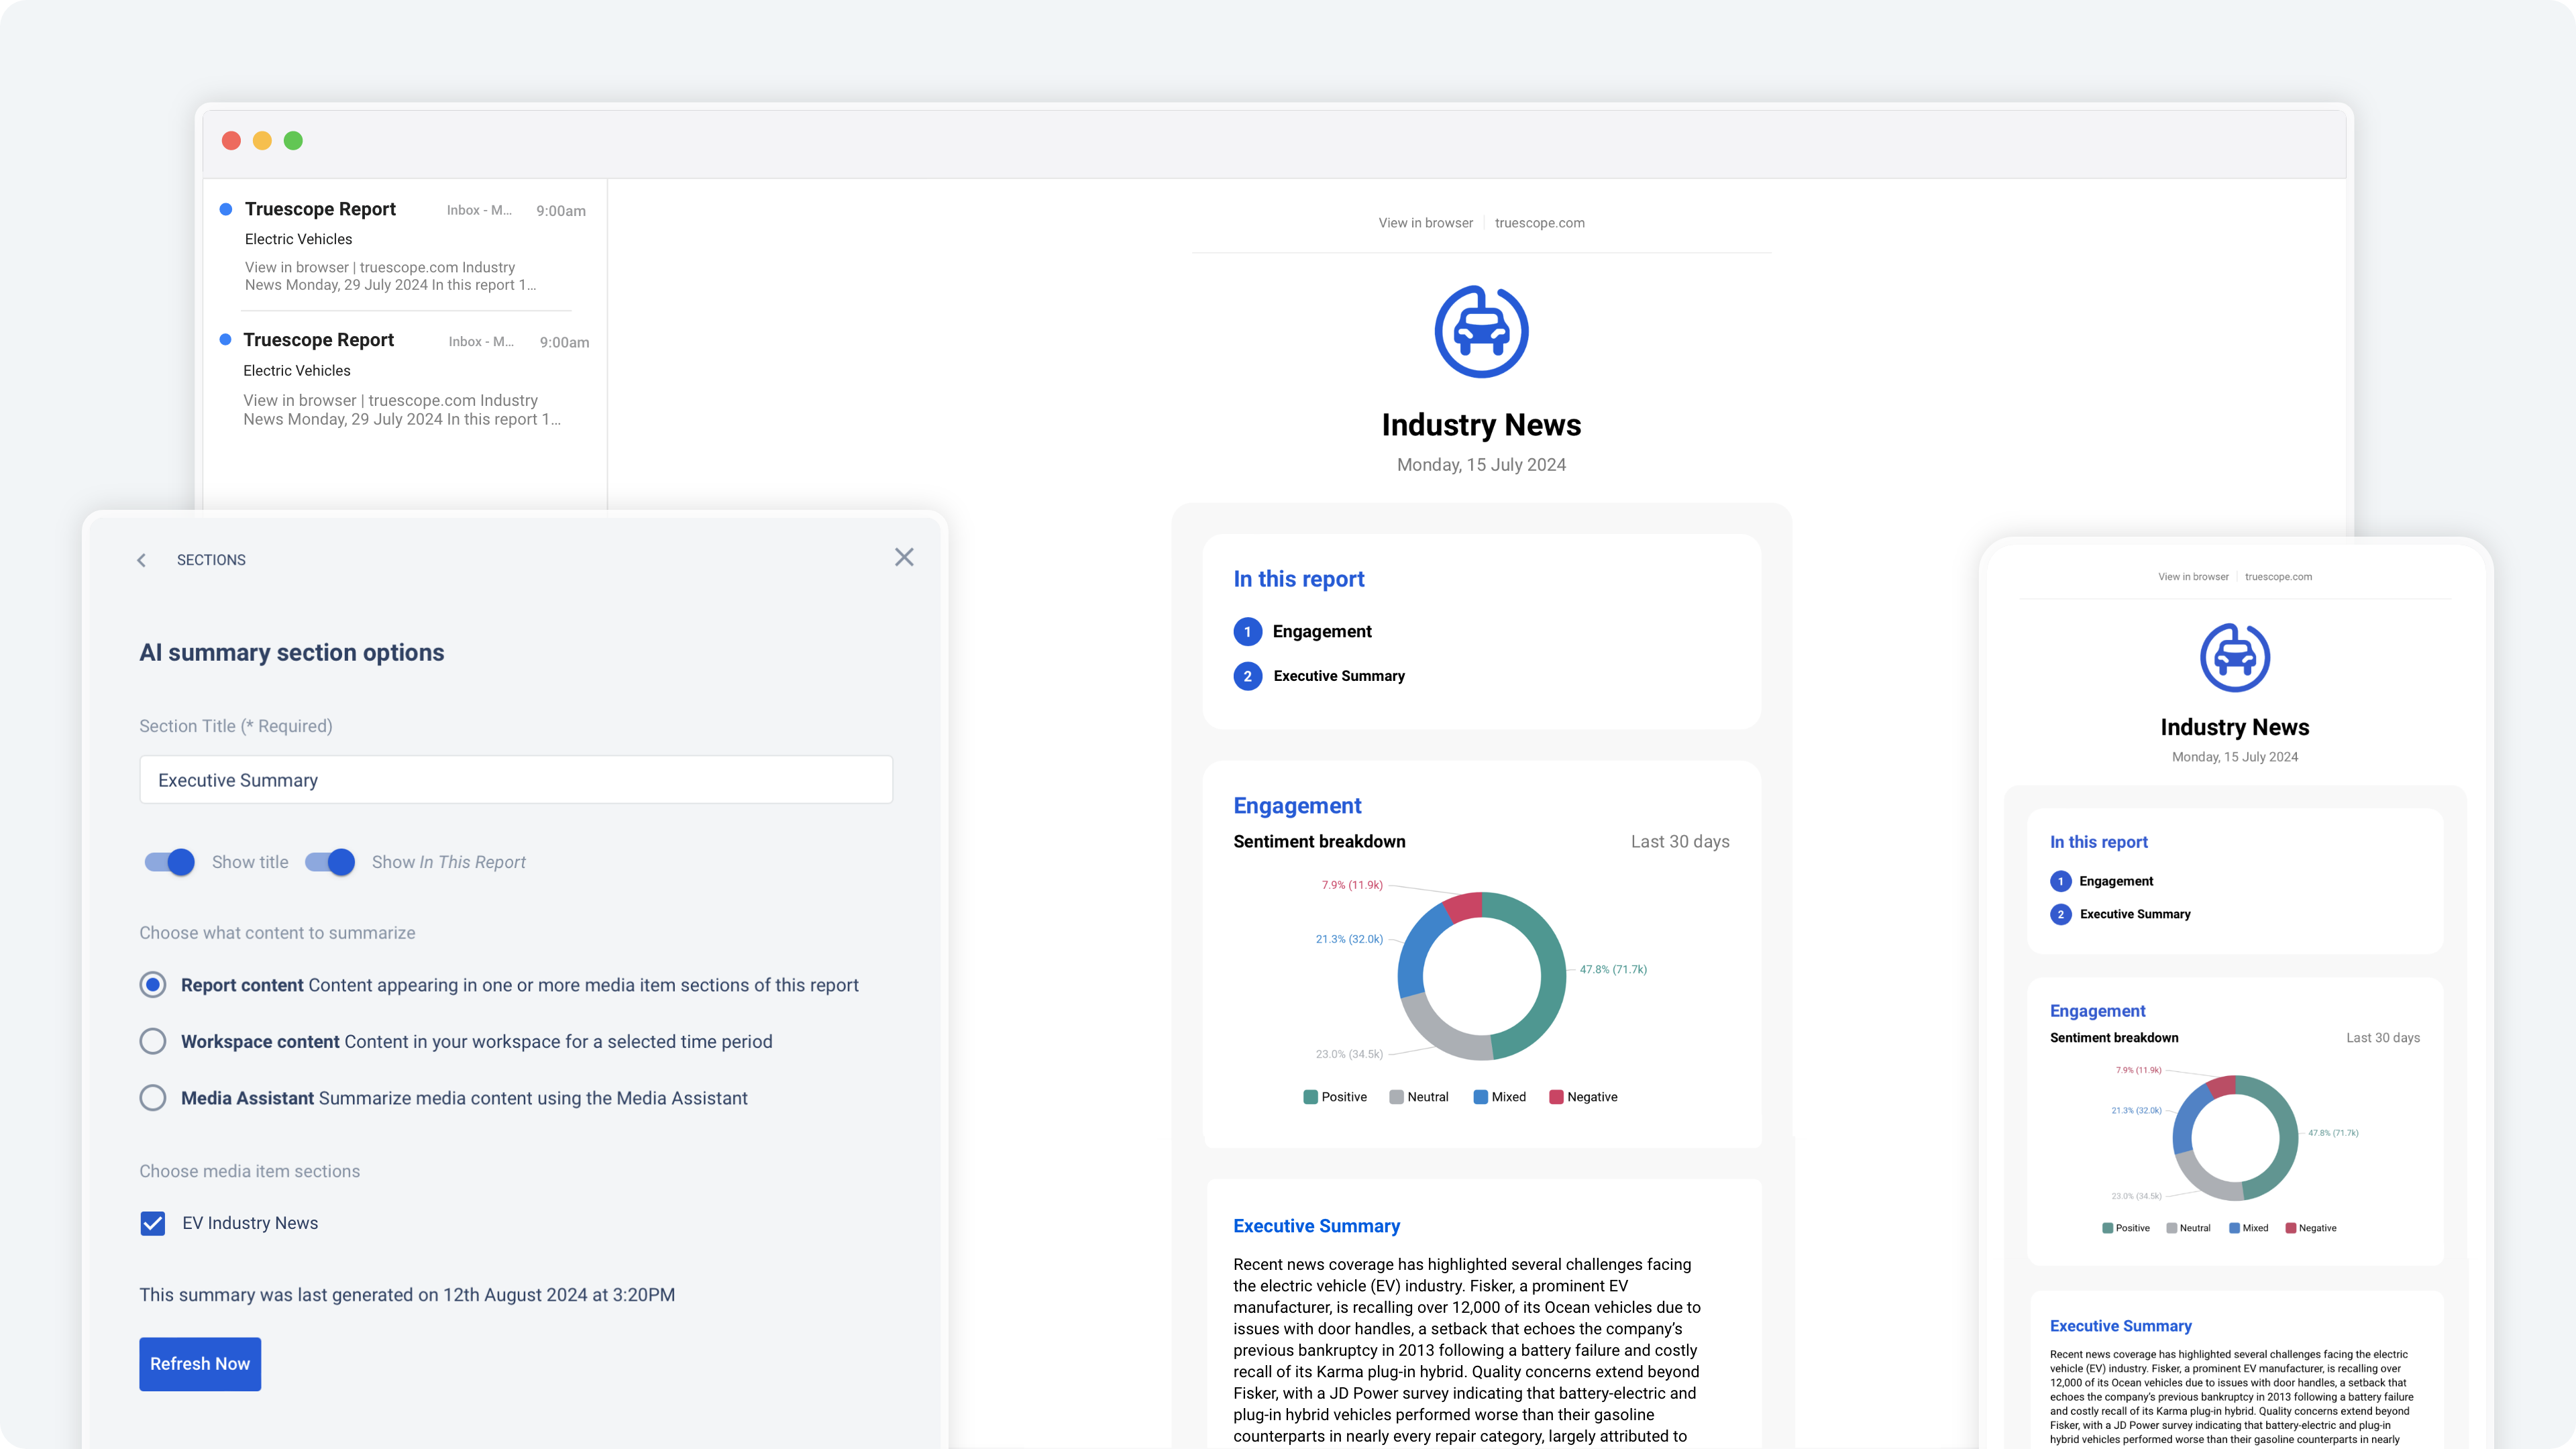Click the number 1 Engagement badge

point(1247,632)
